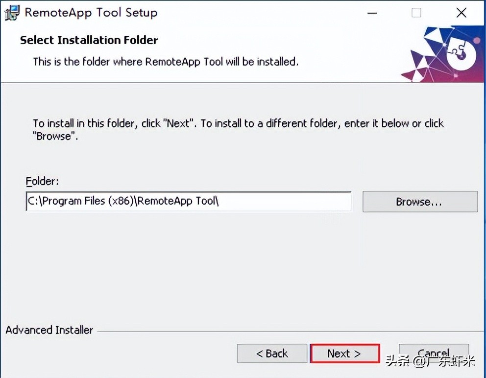Click the Chinese watermark text at bottom right
The height and width of the screenshot is (378, 486).
point(430,361)
